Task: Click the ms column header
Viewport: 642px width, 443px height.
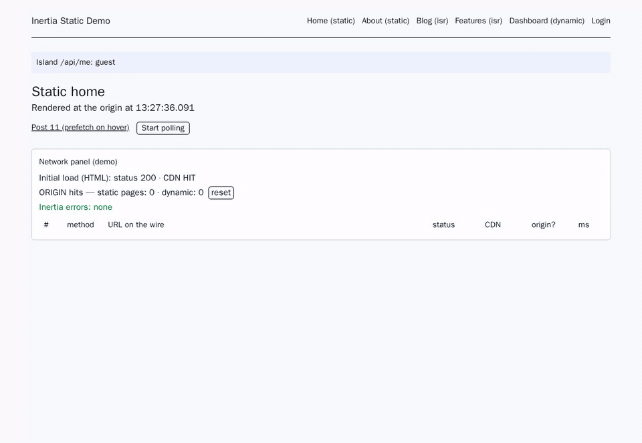Action: pyautogui.click(x=583, y=225)
